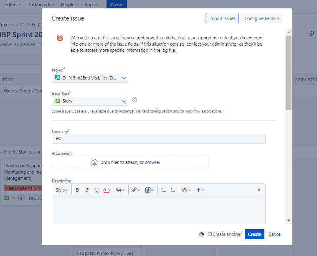
Task: Toggle underline formatting in description toolbar
Action: pyautogui.click(x=97, y=190)
